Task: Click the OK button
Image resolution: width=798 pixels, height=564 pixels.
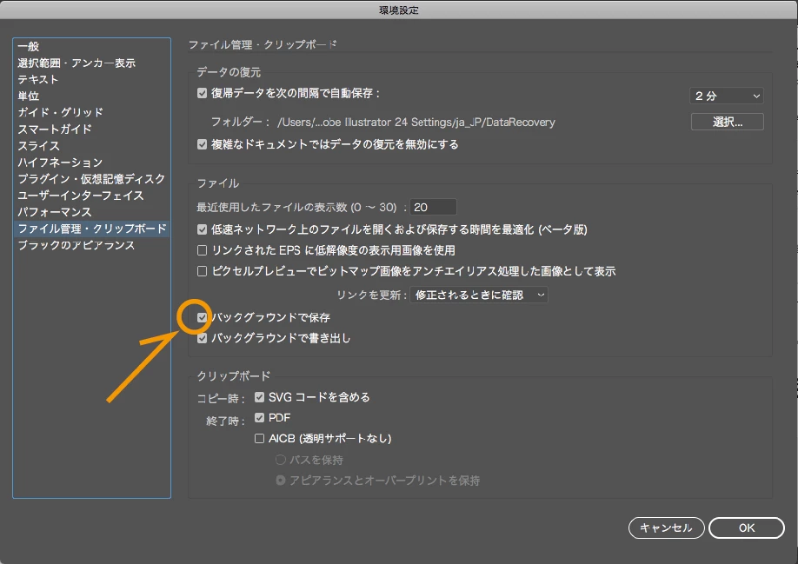Action: pyautogui.click(x=746, y=528)
